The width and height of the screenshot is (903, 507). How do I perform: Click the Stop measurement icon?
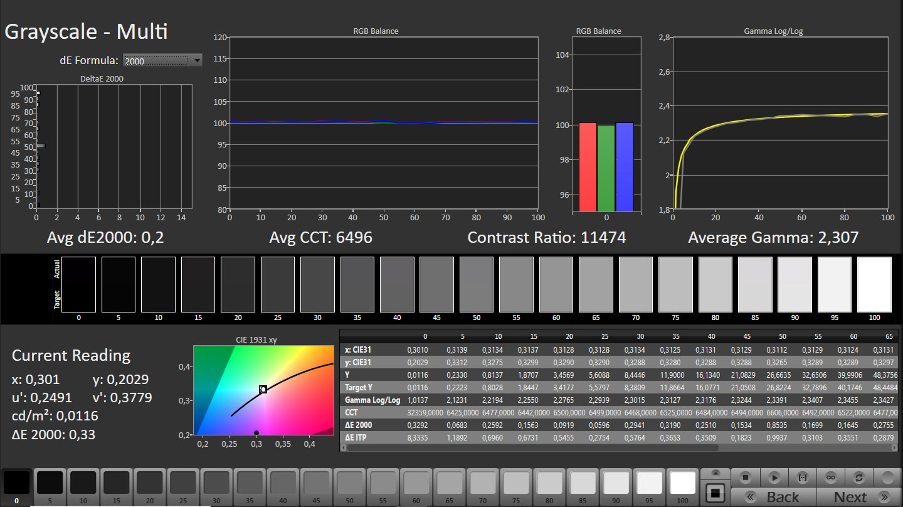click(x=746, y=478)
